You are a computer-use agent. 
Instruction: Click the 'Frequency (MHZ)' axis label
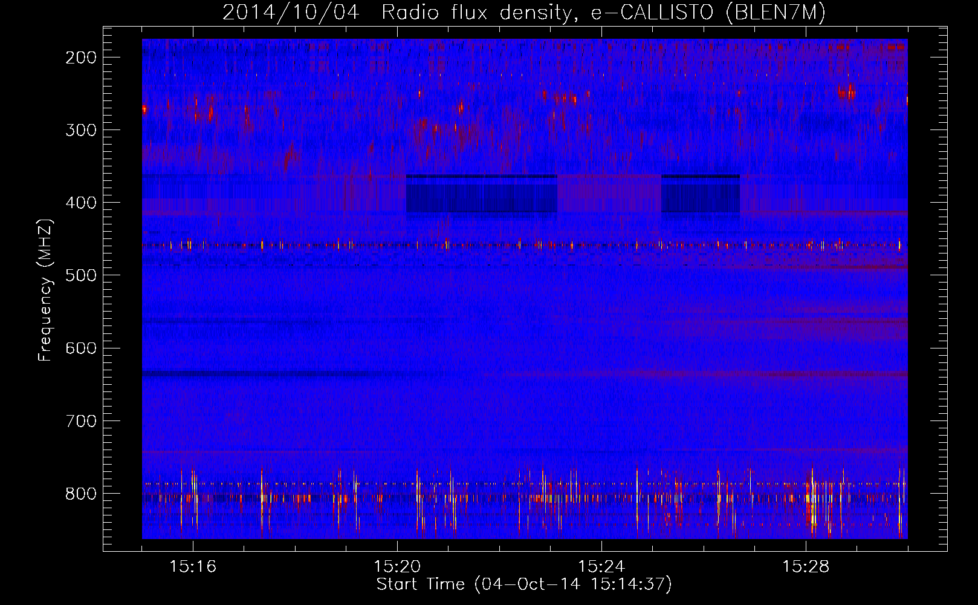tap(45, 290)
